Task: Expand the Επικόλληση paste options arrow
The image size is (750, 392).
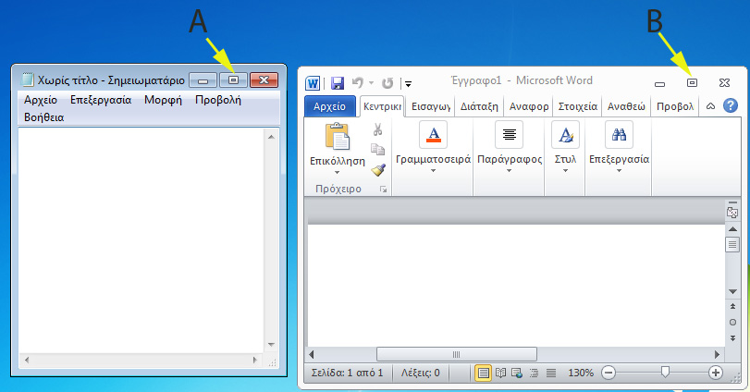Action: coord(338,172)
